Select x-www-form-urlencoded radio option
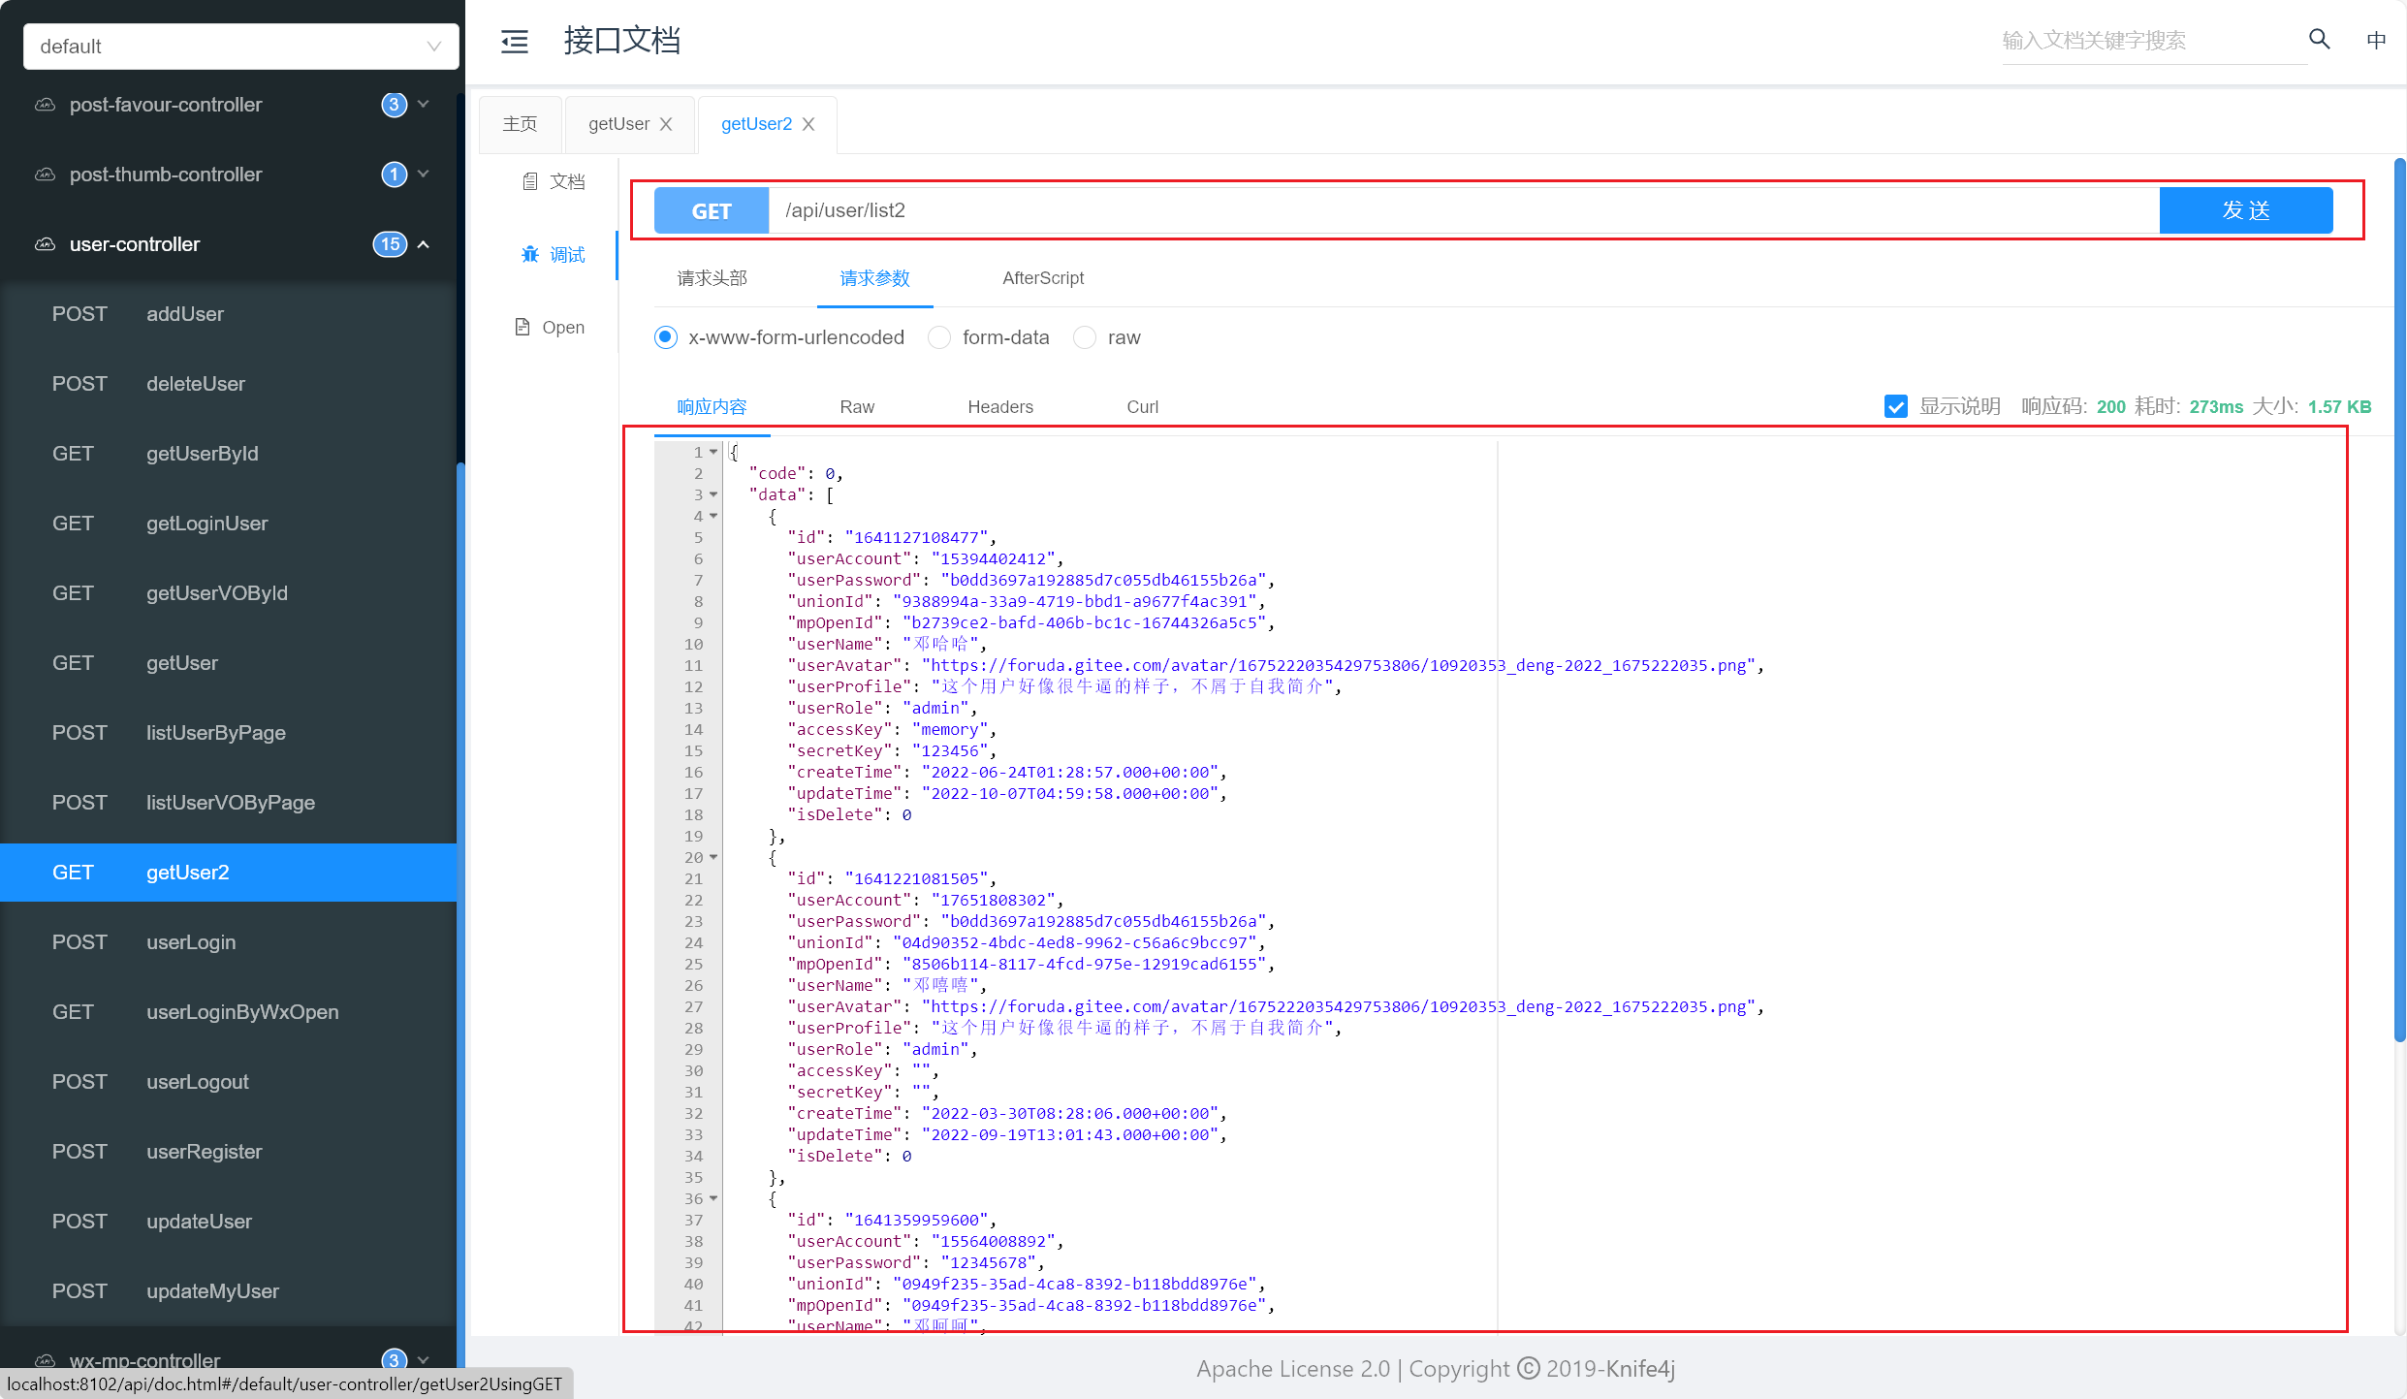This screenshot has height=1399, width=2407. 666,337
